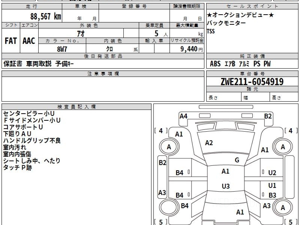Select the 9,440円 recycle deposit amount
Viewport: 300px width, 225px height.
(x=191, y=49)
